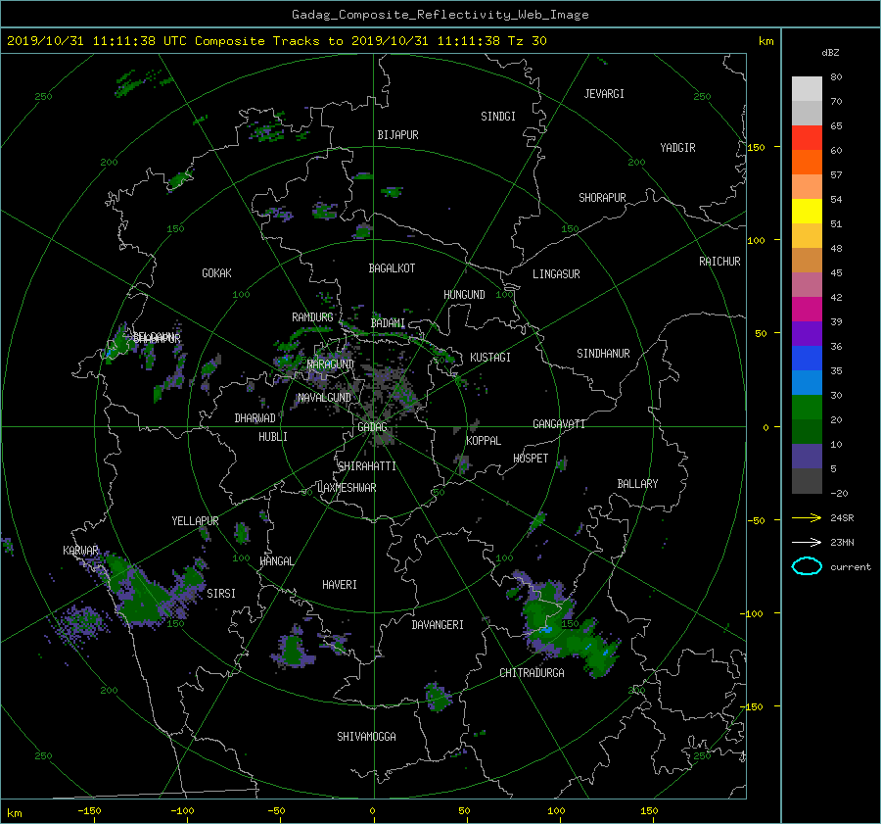
Task: Click the 51 dBZ yellow color swatch
Action: click(807, 211)
